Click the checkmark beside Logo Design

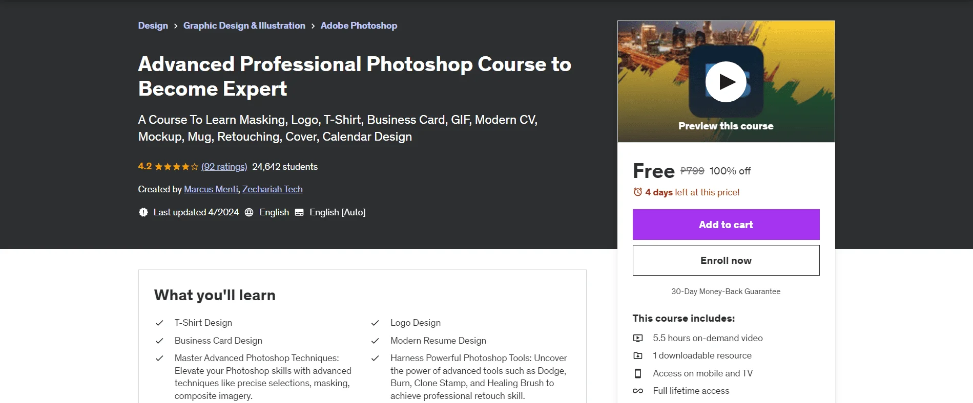click(x=375, y=323)
